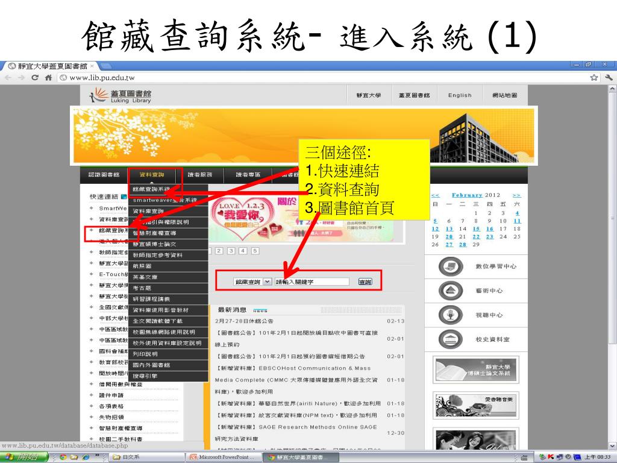617x463 pixels.
Task: Click the browser address bar URL
Action: (102, 78)
